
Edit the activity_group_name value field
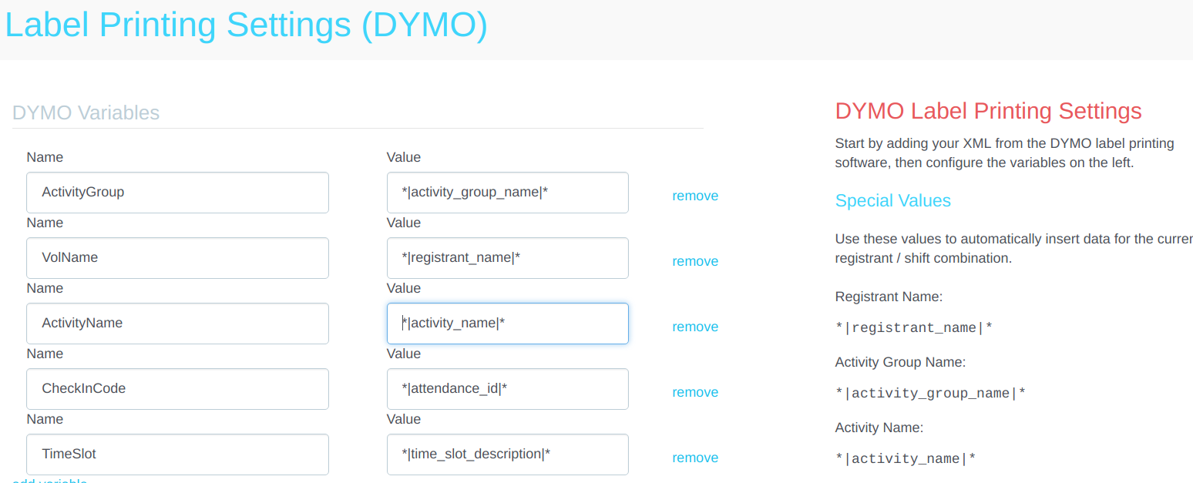pos(507,193)
